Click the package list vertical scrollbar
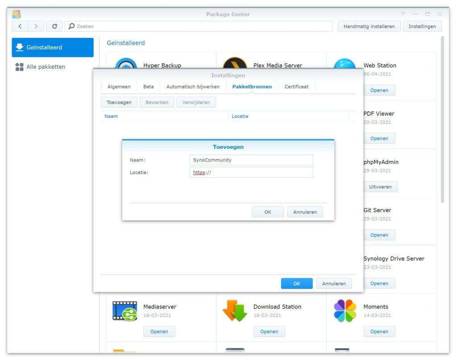 442,120
